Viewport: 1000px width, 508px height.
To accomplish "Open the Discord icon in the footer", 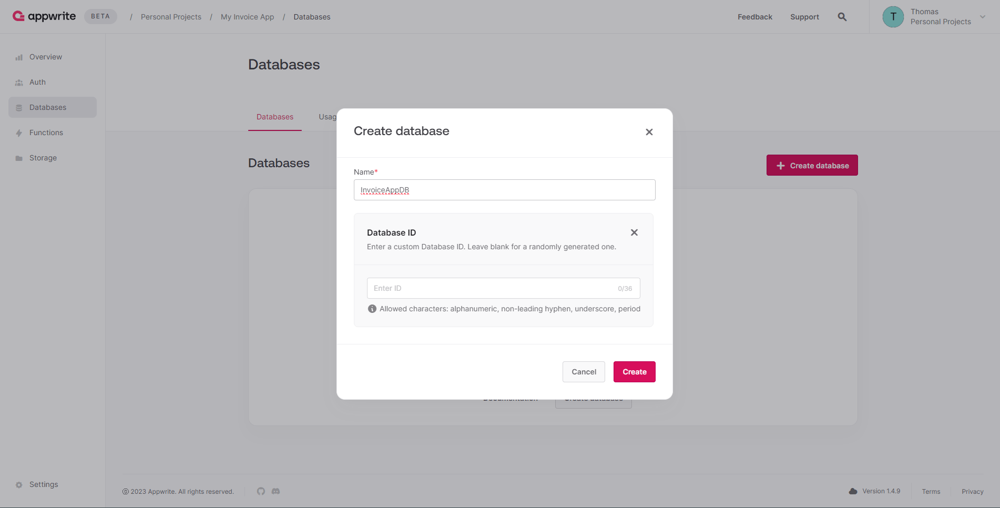I will coord(275,491).
